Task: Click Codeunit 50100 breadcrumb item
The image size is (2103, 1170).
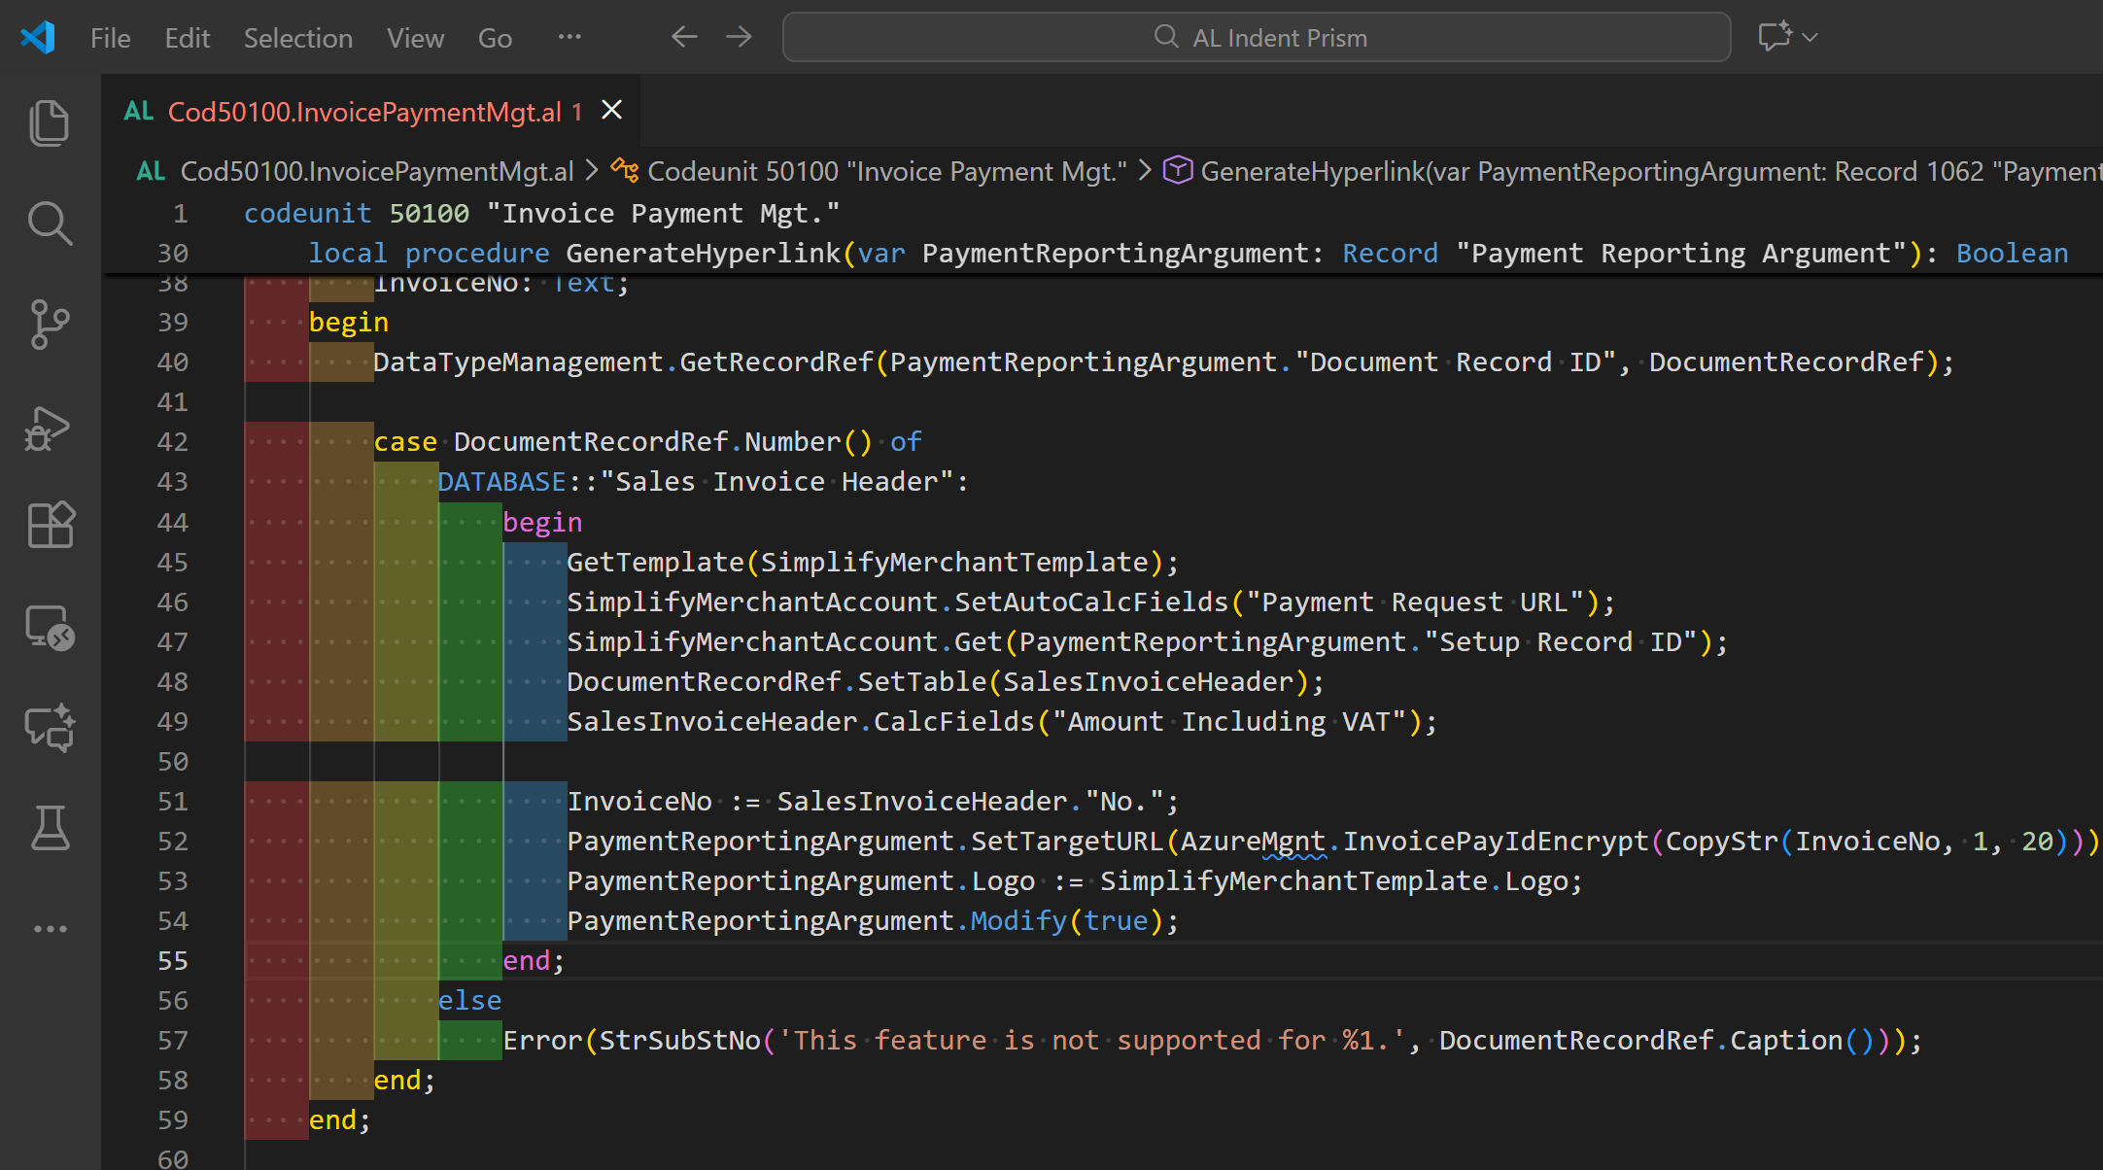Action: (x=886, y=171)
